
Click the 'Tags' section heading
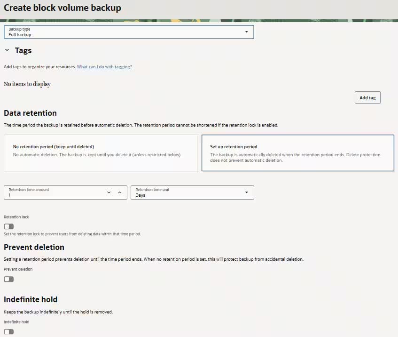(23, 50)
